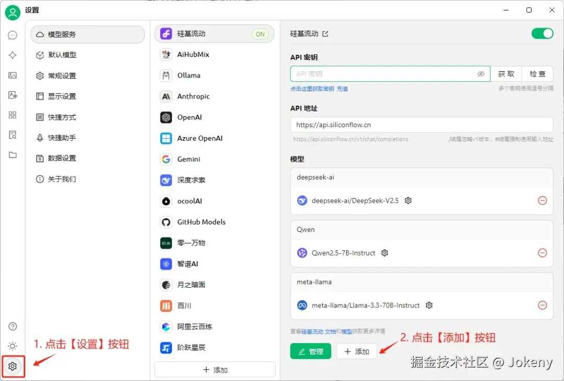Select the Gemini provider

[215, 159]
